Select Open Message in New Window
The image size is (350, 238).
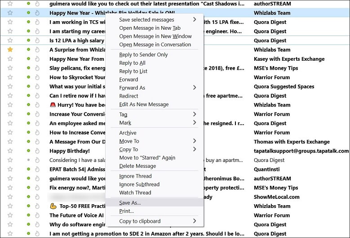[x=155, y=36]
